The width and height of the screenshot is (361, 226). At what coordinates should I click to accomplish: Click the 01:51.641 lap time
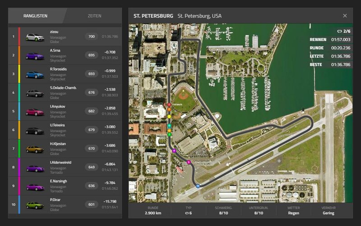click(x=110, y=207)
